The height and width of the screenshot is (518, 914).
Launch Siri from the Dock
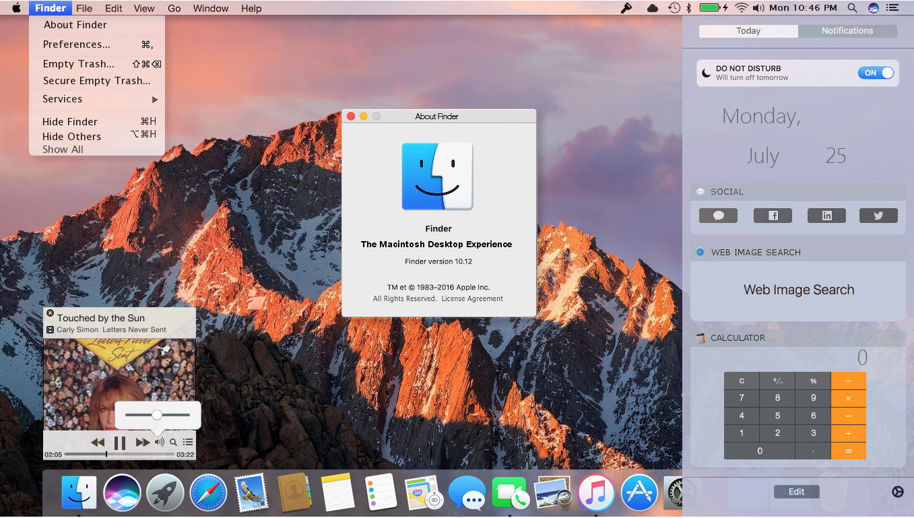point(122,492)
